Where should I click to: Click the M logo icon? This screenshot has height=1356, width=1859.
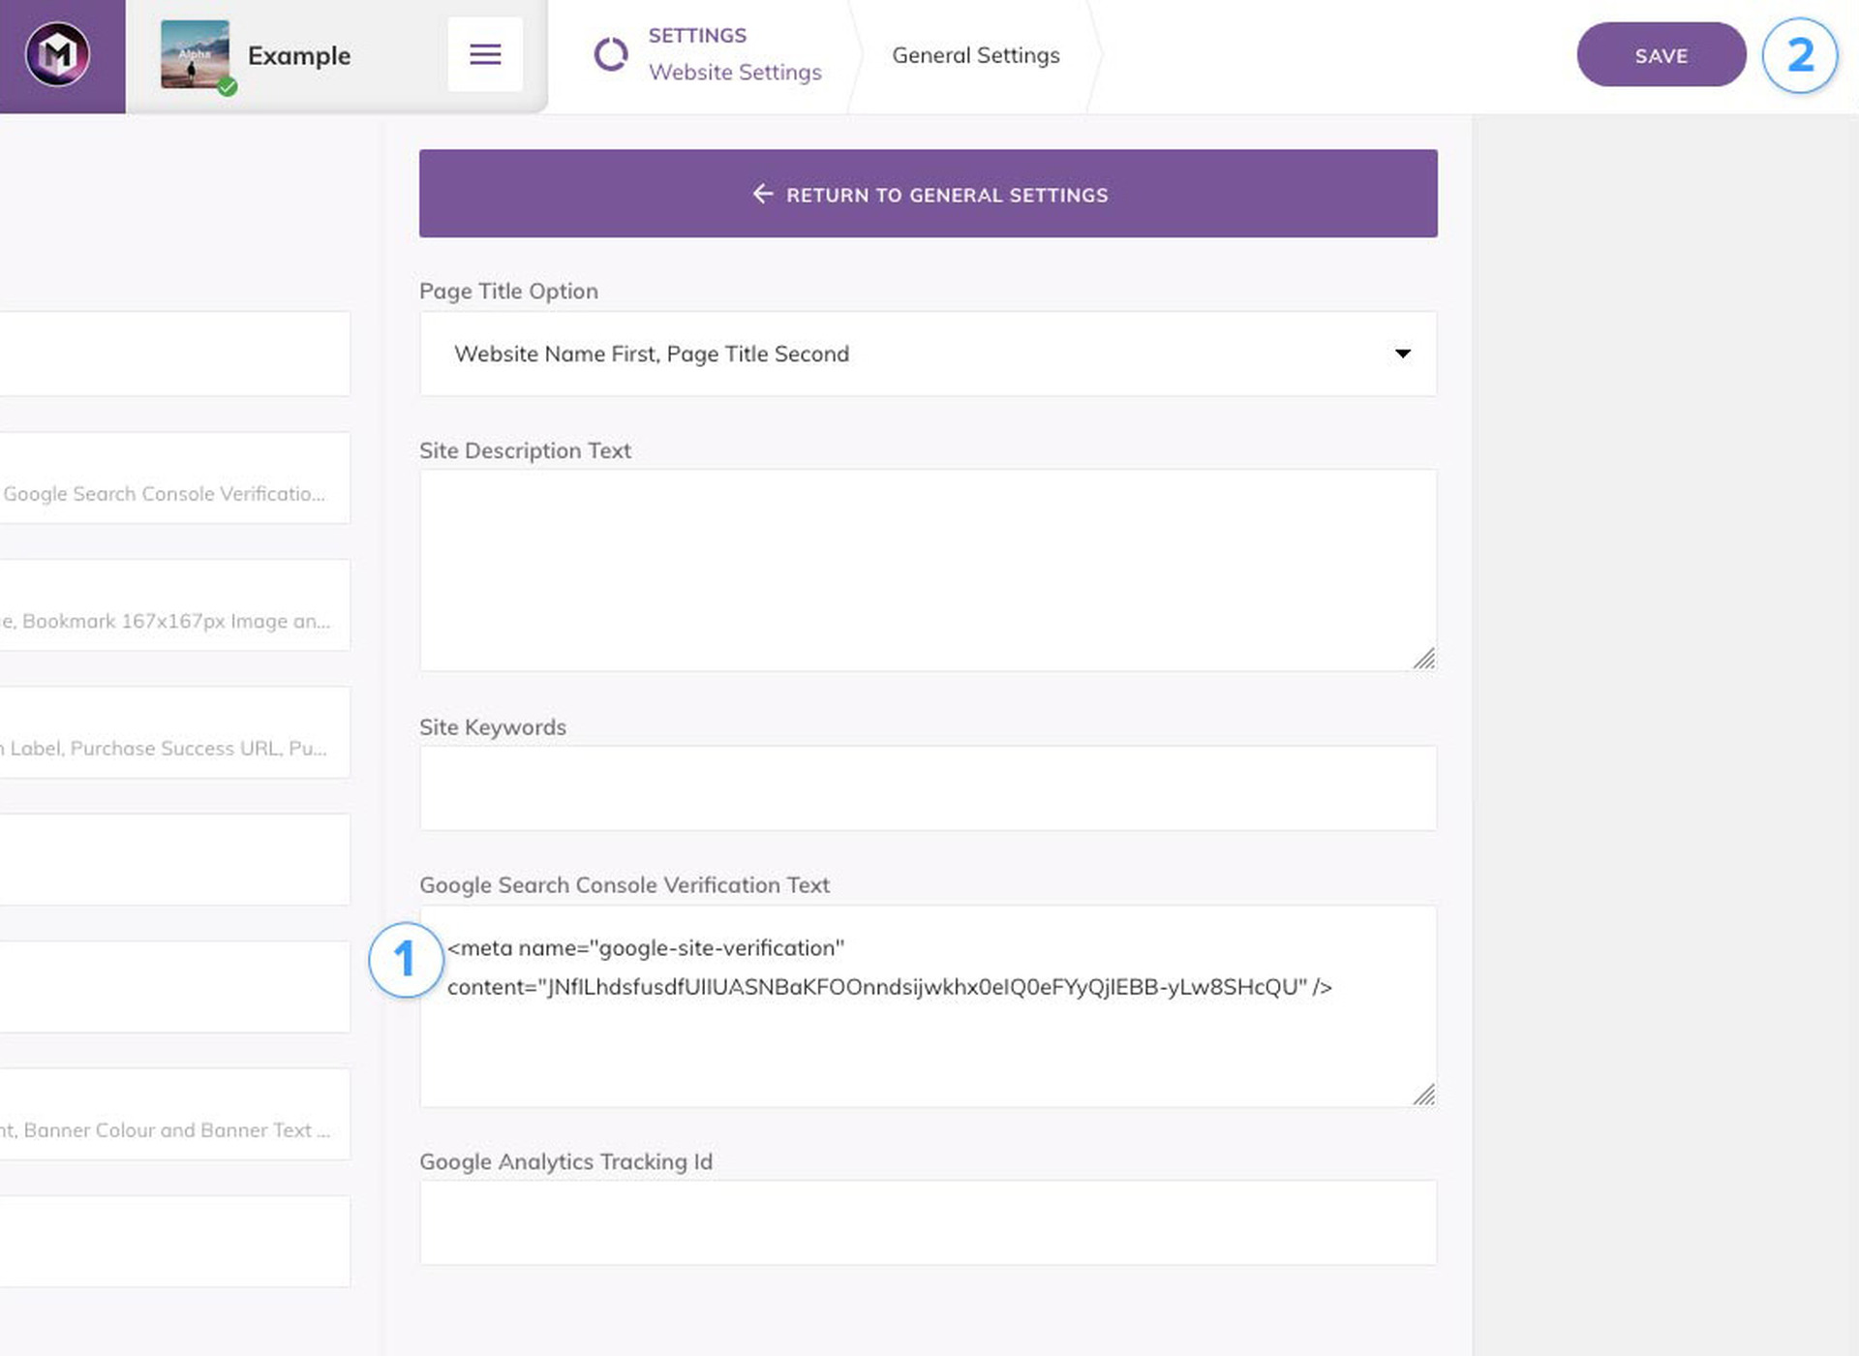pos(57,55)
